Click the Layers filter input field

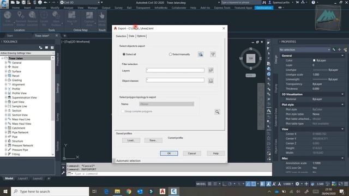pos(175,70)
